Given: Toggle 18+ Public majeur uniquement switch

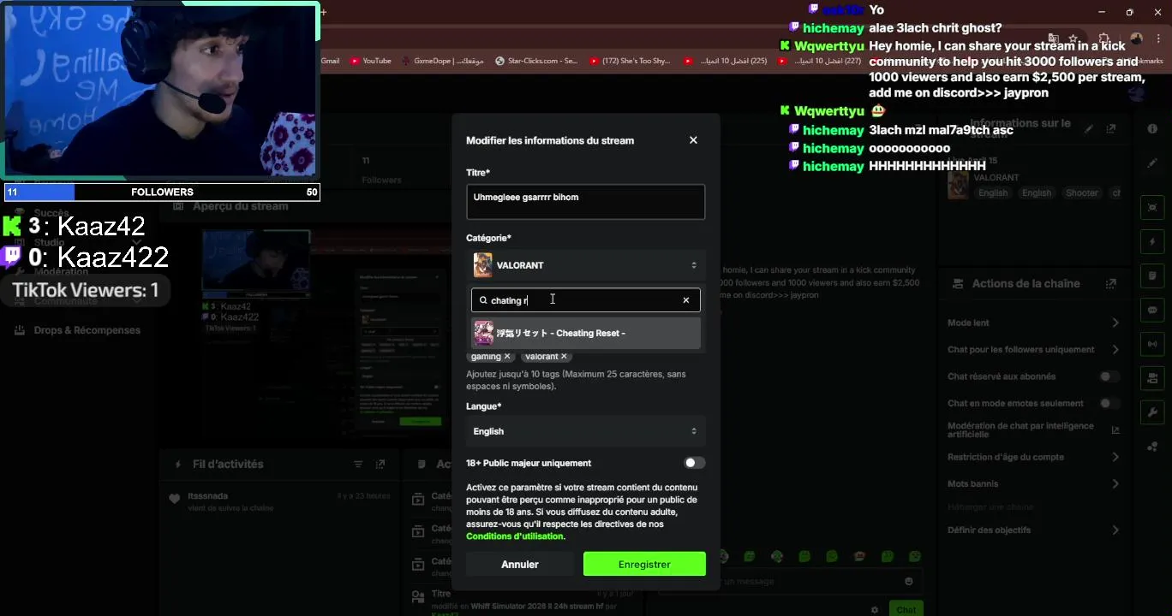Looking at the screenshot, I should pos(694,463).
